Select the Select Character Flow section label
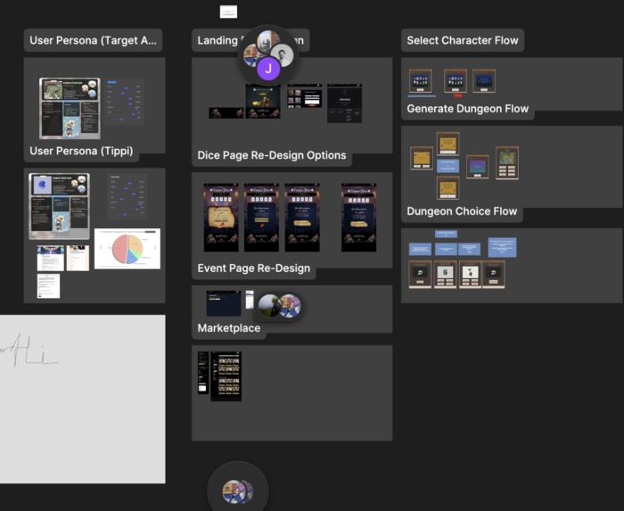624x511 pixels. tap(463, 40)
